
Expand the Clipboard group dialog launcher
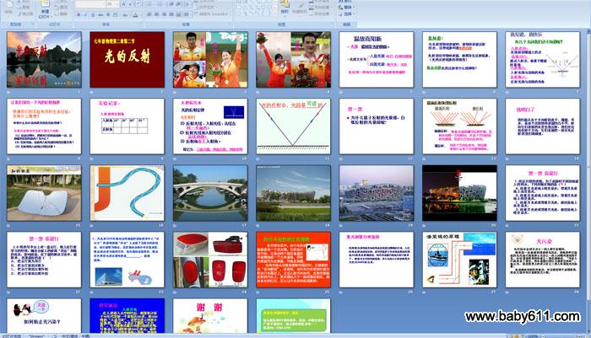pyautogui.click(x=32, y=24)
